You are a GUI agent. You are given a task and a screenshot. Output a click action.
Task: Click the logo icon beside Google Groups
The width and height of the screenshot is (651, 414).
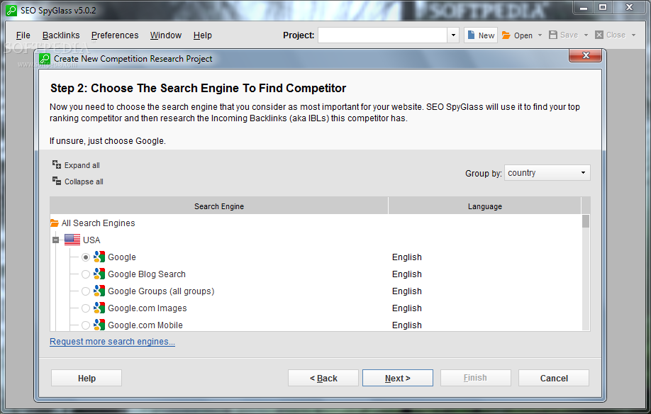coord(99,291)
